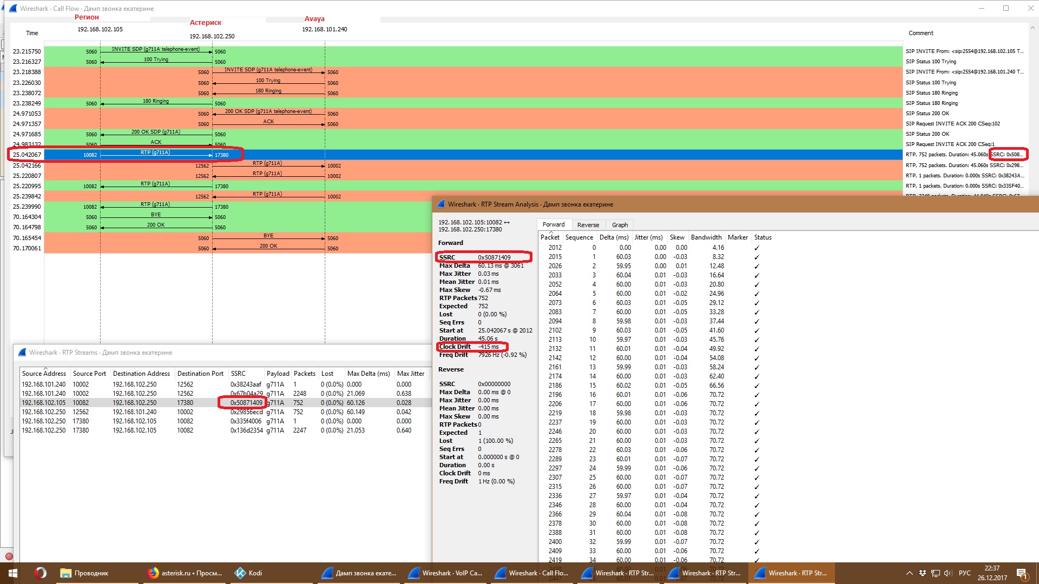Switch to Firefox asterisk.ru taskbar window
Viewport: 1039px width, 584px height.
[186, 573]
